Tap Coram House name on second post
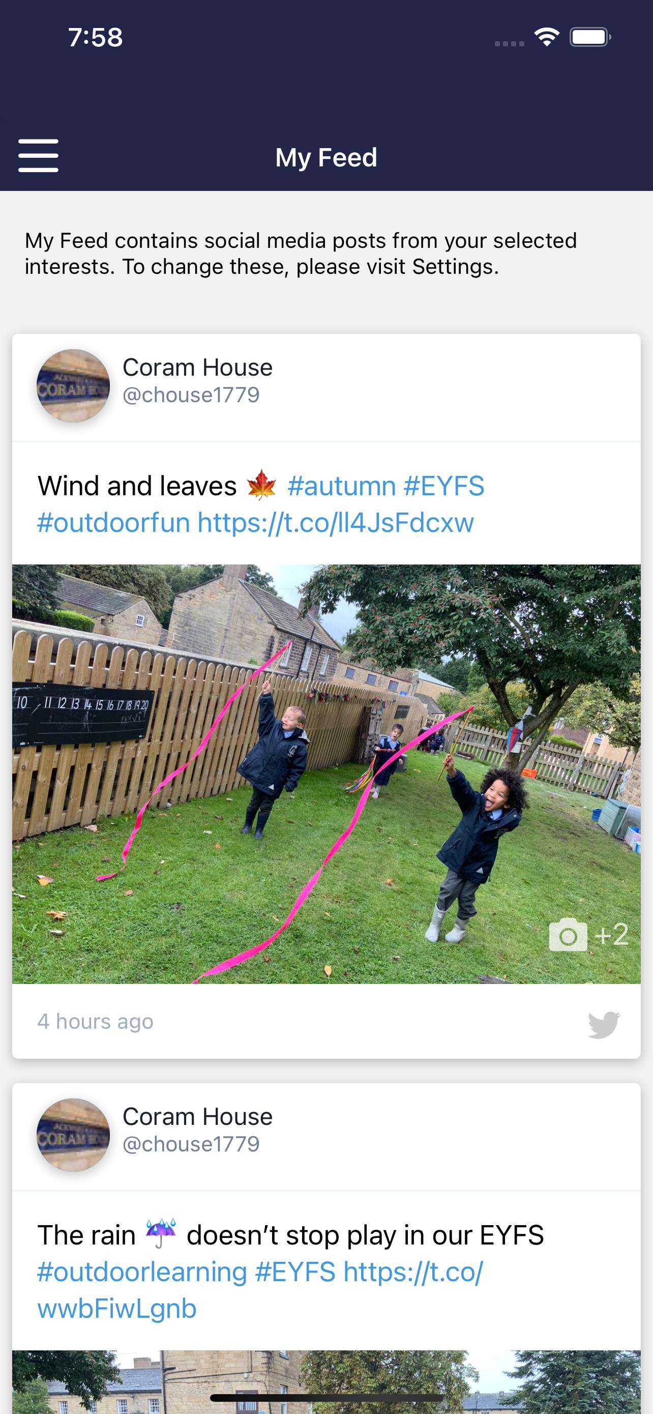Viewport: 653px width, 1414px height. [x=197, y=1116]
